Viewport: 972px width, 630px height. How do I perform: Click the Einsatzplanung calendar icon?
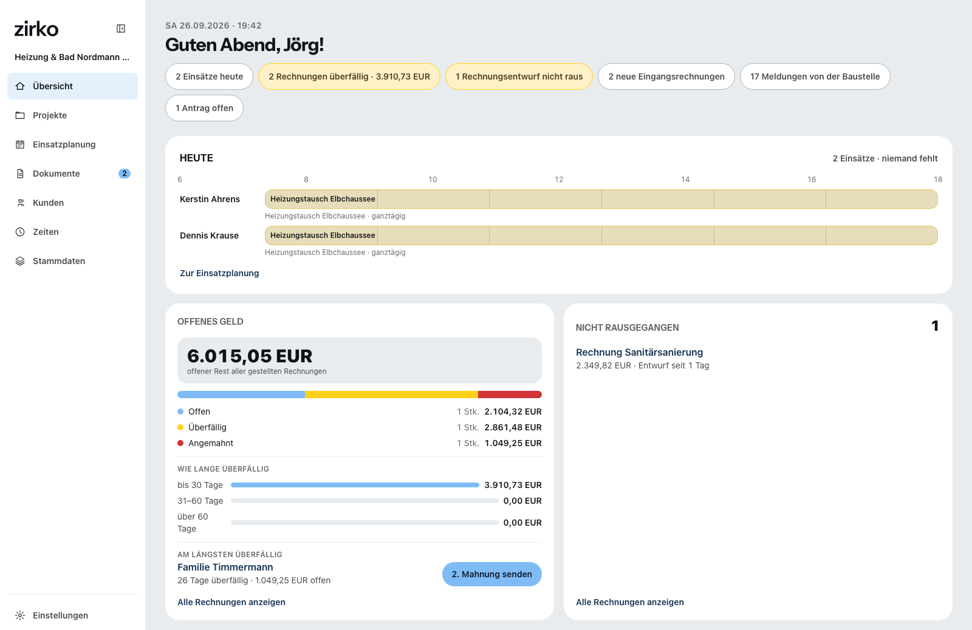tap(20, 144)
